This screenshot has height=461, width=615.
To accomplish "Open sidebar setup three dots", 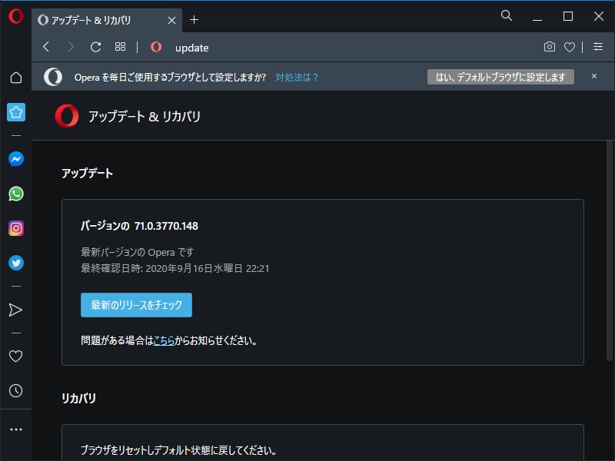I will click(16, 429).
